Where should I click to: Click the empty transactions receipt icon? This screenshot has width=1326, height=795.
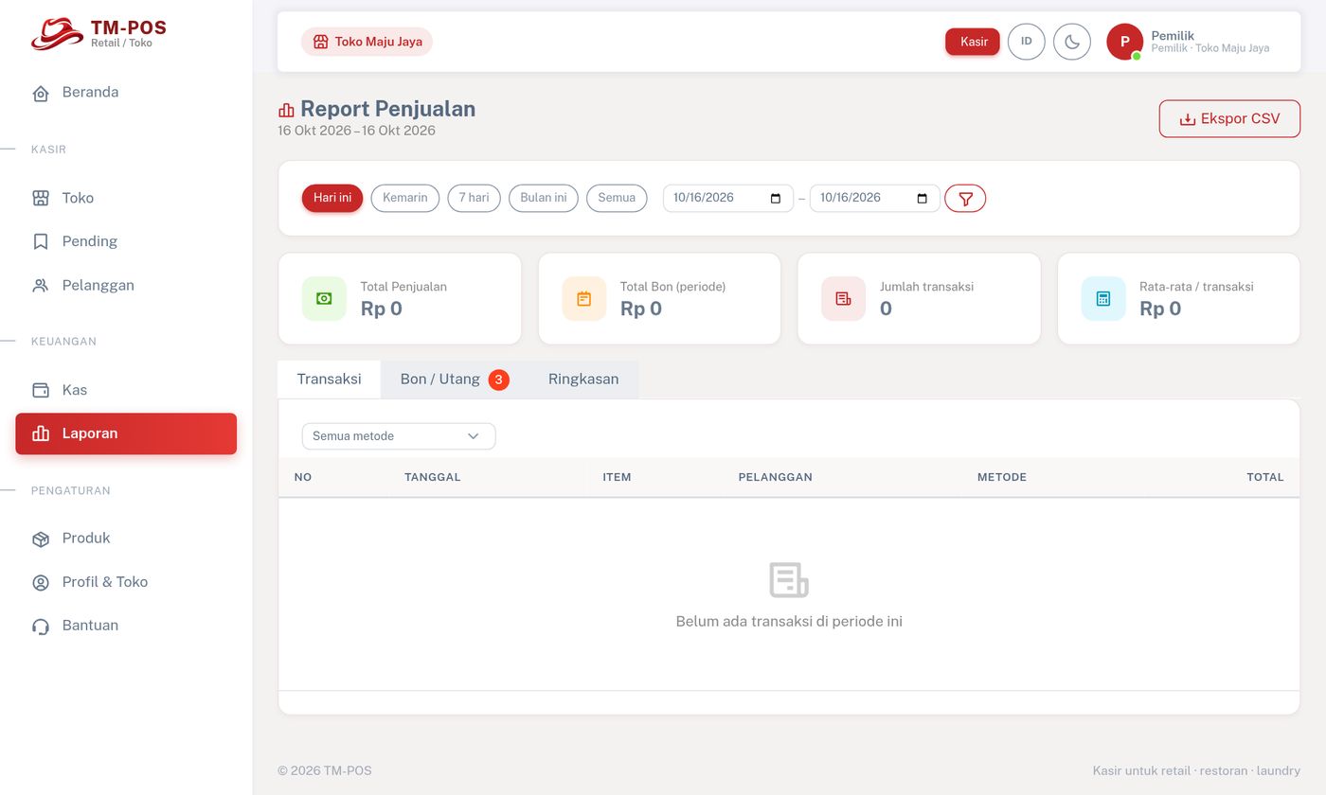coord(789,580)
